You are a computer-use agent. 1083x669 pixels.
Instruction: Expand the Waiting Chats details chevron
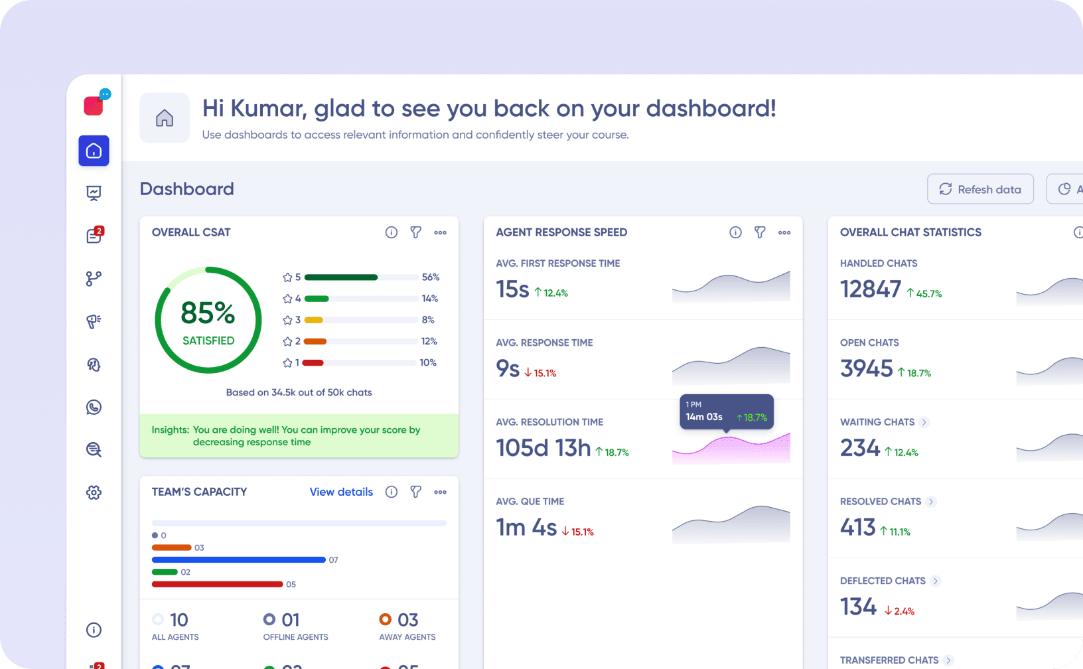tap(924, 422)
